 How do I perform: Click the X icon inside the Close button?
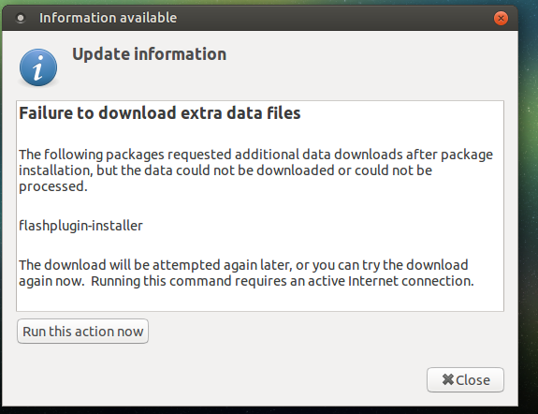click(x=448, y=379)
